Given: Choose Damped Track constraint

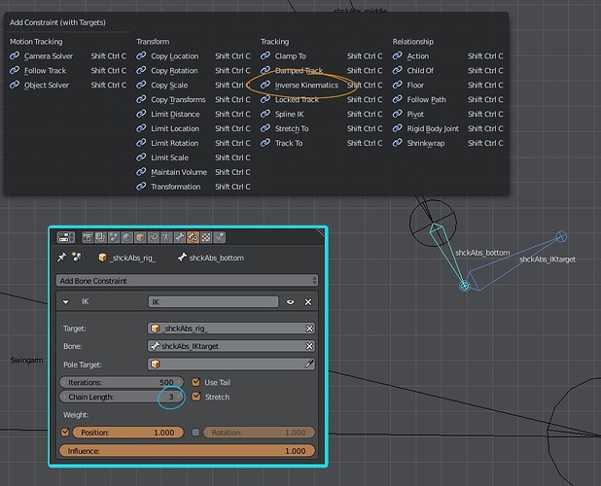Looking at the screenshot, I should [321, 70].
